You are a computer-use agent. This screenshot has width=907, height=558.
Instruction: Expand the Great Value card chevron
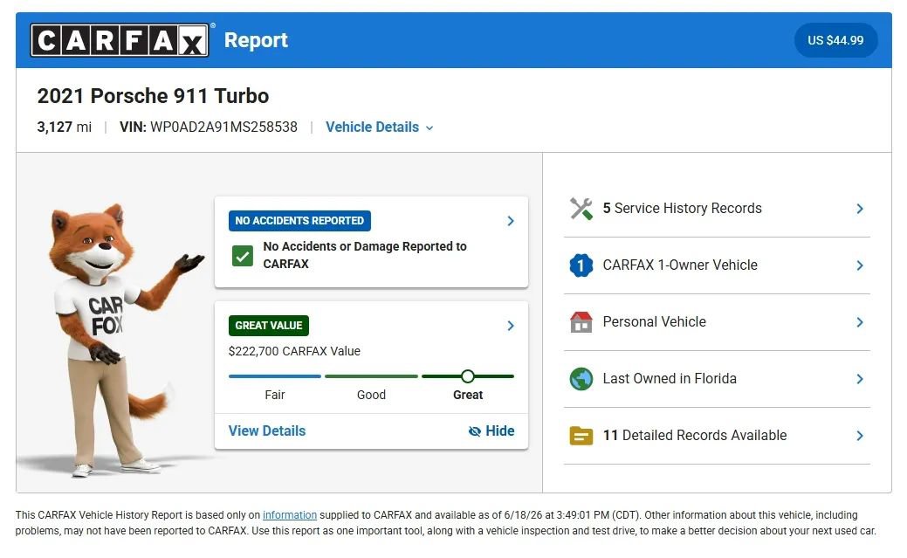(x=510, y=326)
